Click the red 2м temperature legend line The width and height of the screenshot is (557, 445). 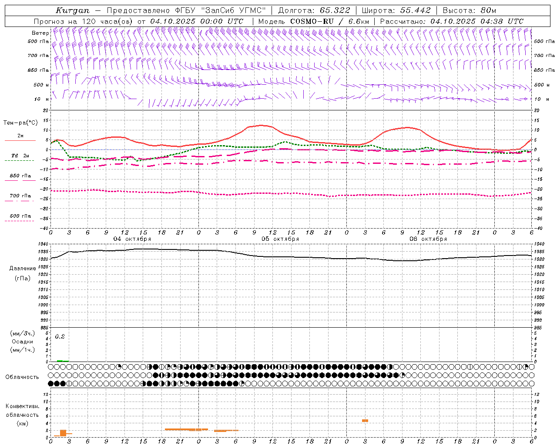[20, 141]
